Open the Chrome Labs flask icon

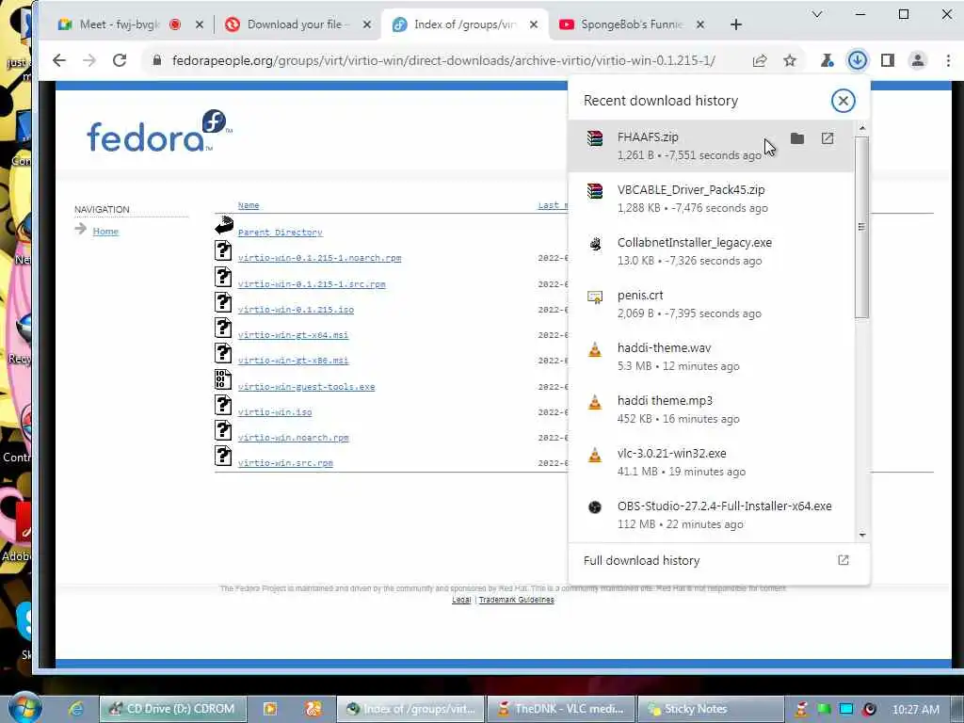pos(827,60)
